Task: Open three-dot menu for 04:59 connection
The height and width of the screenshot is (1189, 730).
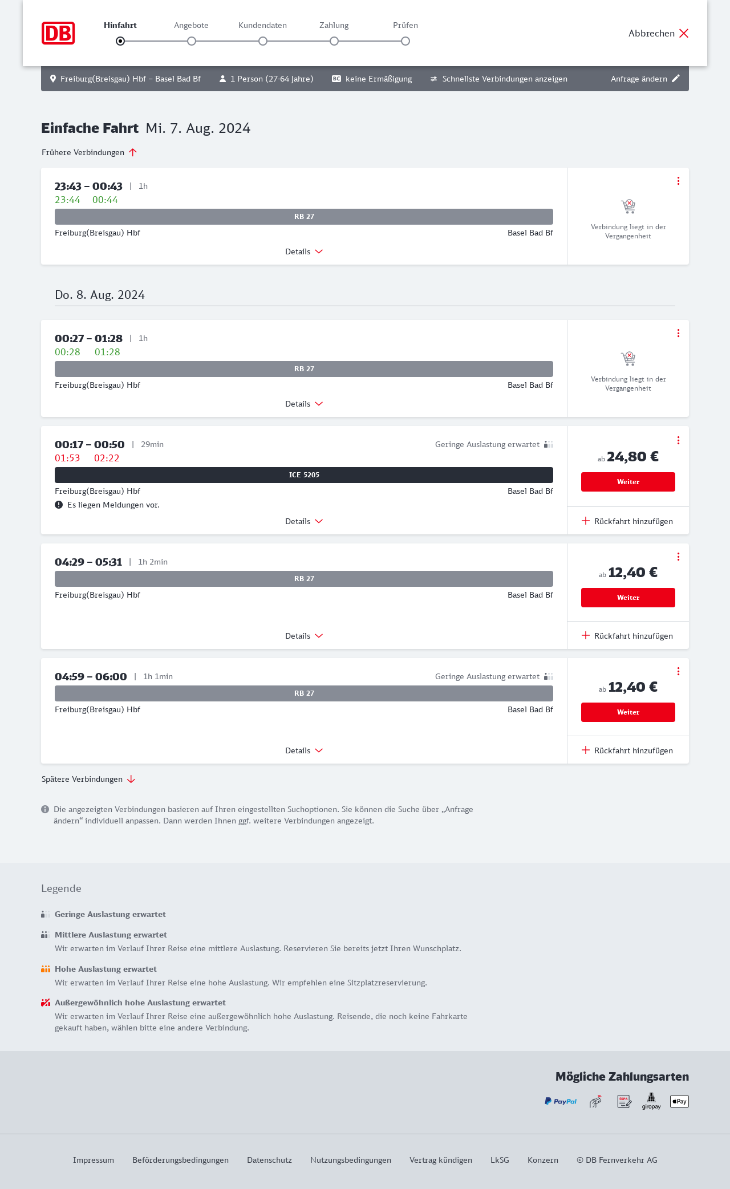Action: (678, 671)
